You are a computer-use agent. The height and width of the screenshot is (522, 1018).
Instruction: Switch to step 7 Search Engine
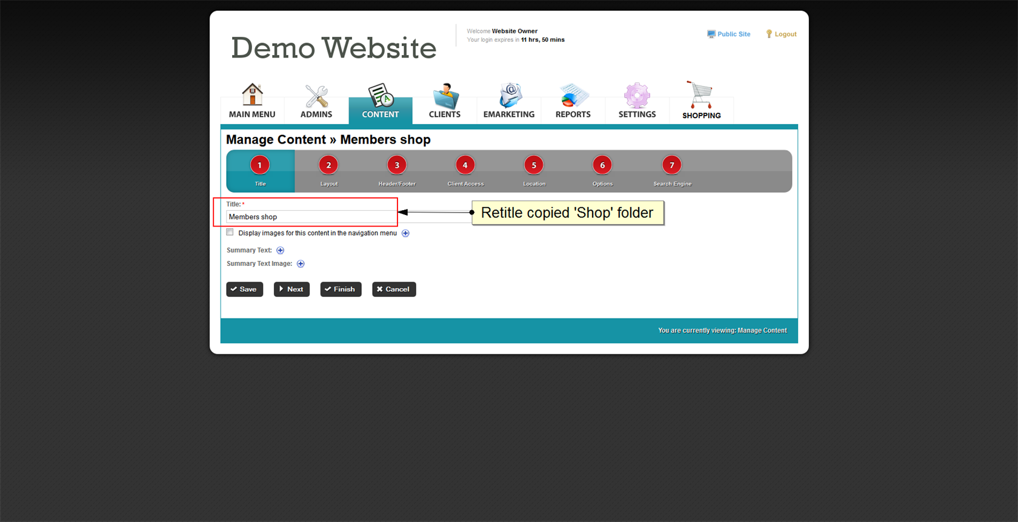(671, 165)
